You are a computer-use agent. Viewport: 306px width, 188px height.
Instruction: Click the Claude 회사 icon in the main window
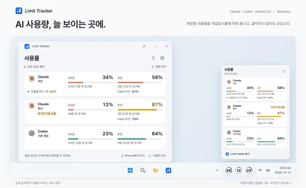click(x=31, y=106)
